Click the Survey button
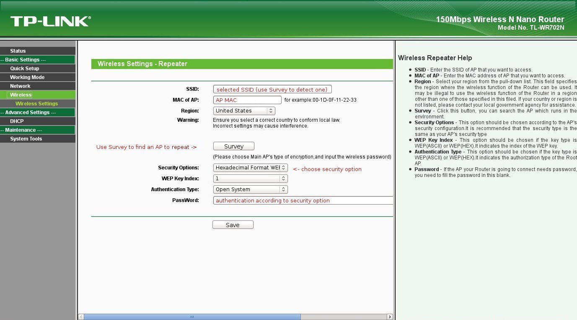 (x=234, y=146)
